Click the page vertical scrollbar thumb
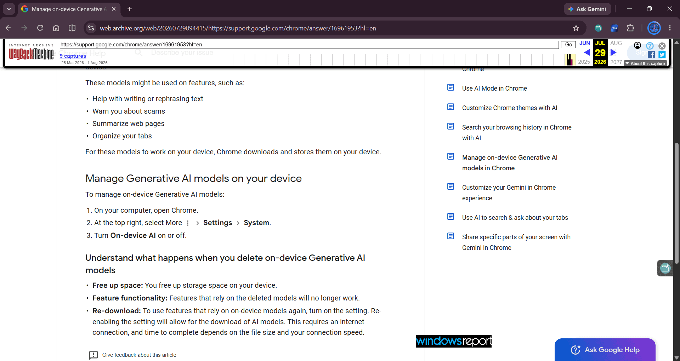The image size is (680, 361). click(676, 204)
